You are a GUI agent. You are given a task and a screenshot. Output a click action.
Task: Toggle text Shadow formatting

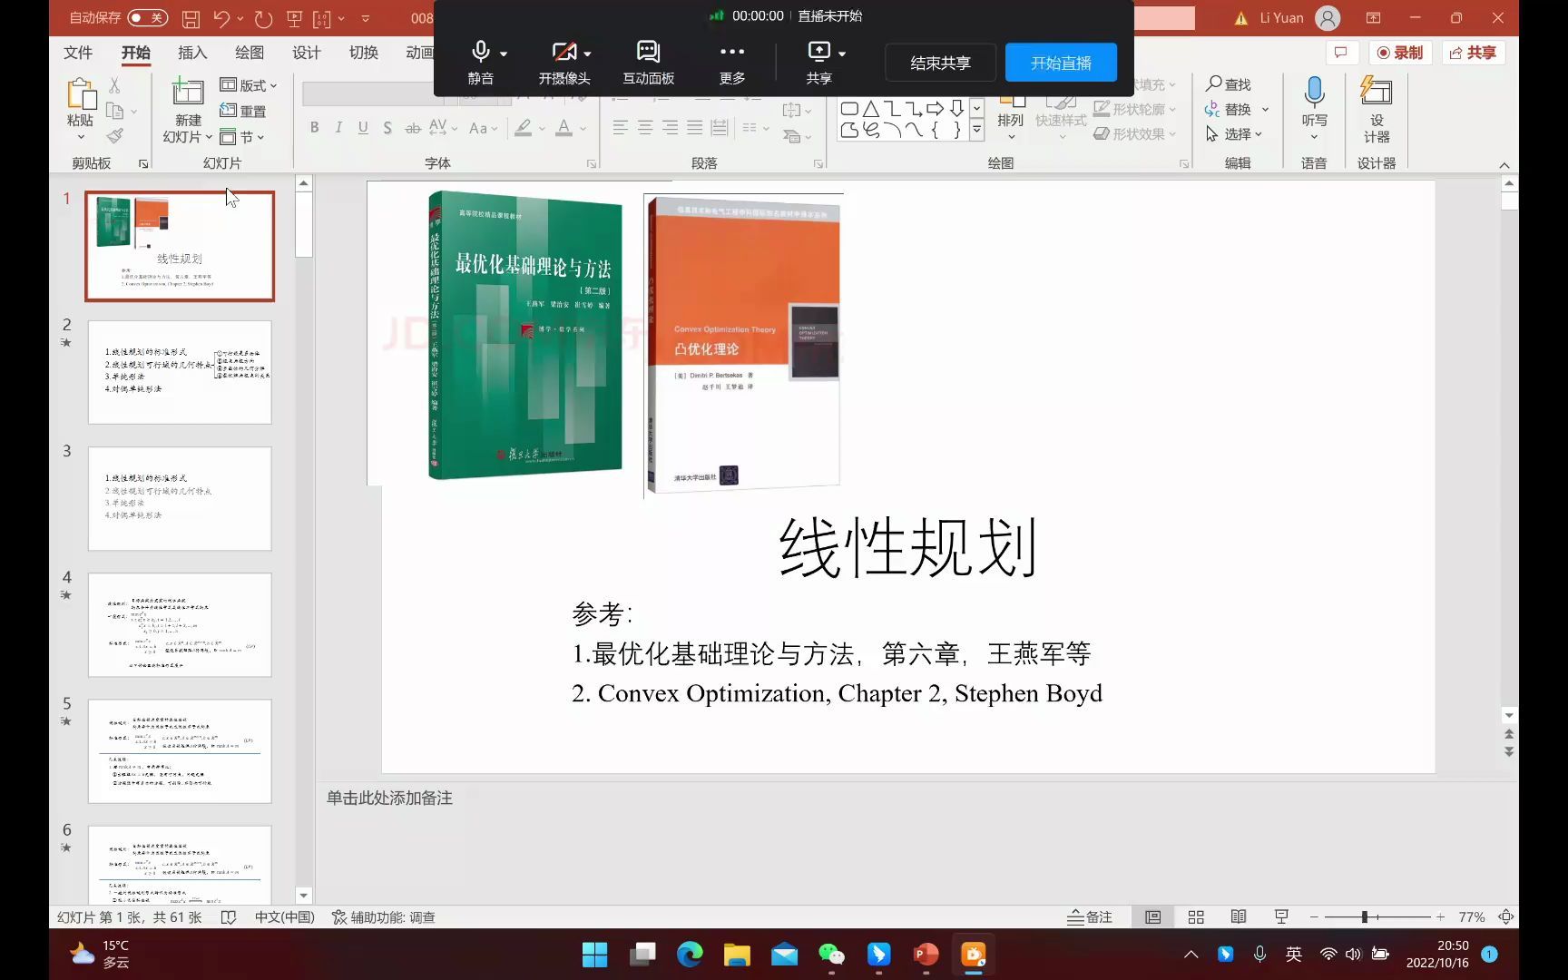coord(387,128)
